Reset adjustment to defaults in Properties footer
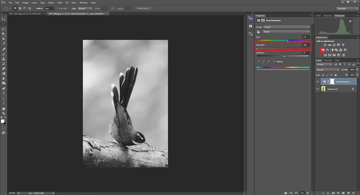The width and height of the screenshot is (360, 195). click(296, 193)
